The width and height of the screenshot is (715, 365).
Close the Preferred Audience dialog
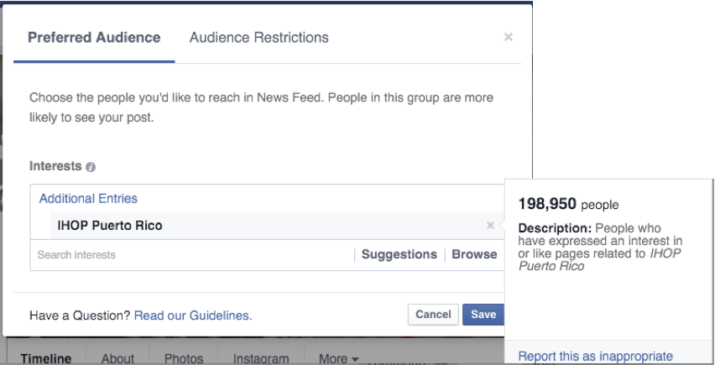pyautogui.click(x=508, y=38)
